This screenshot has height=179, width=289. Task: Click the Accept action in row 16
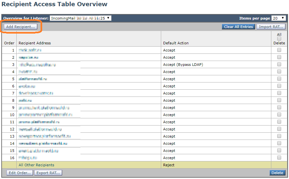169,158
